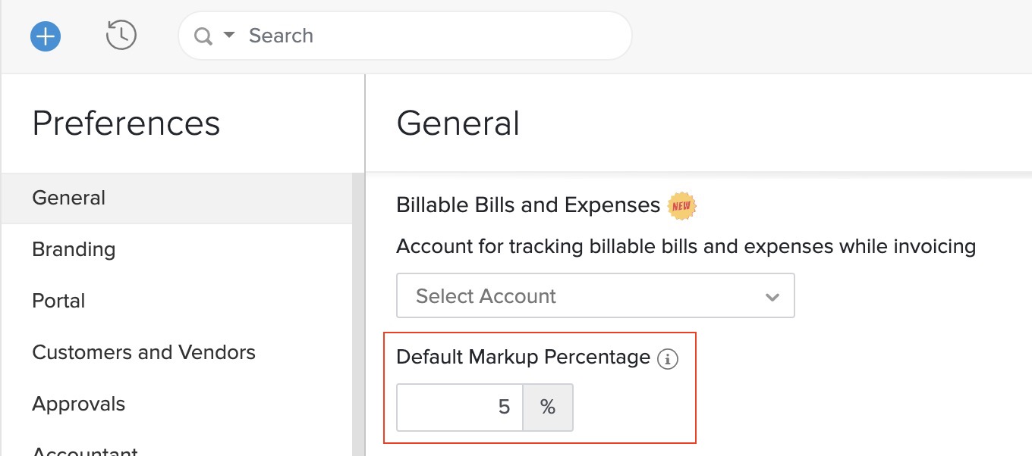Click the percent symbol next to the markup field
The height and width of the screenshot is (456, 1032).
click(x=547, y=407)
